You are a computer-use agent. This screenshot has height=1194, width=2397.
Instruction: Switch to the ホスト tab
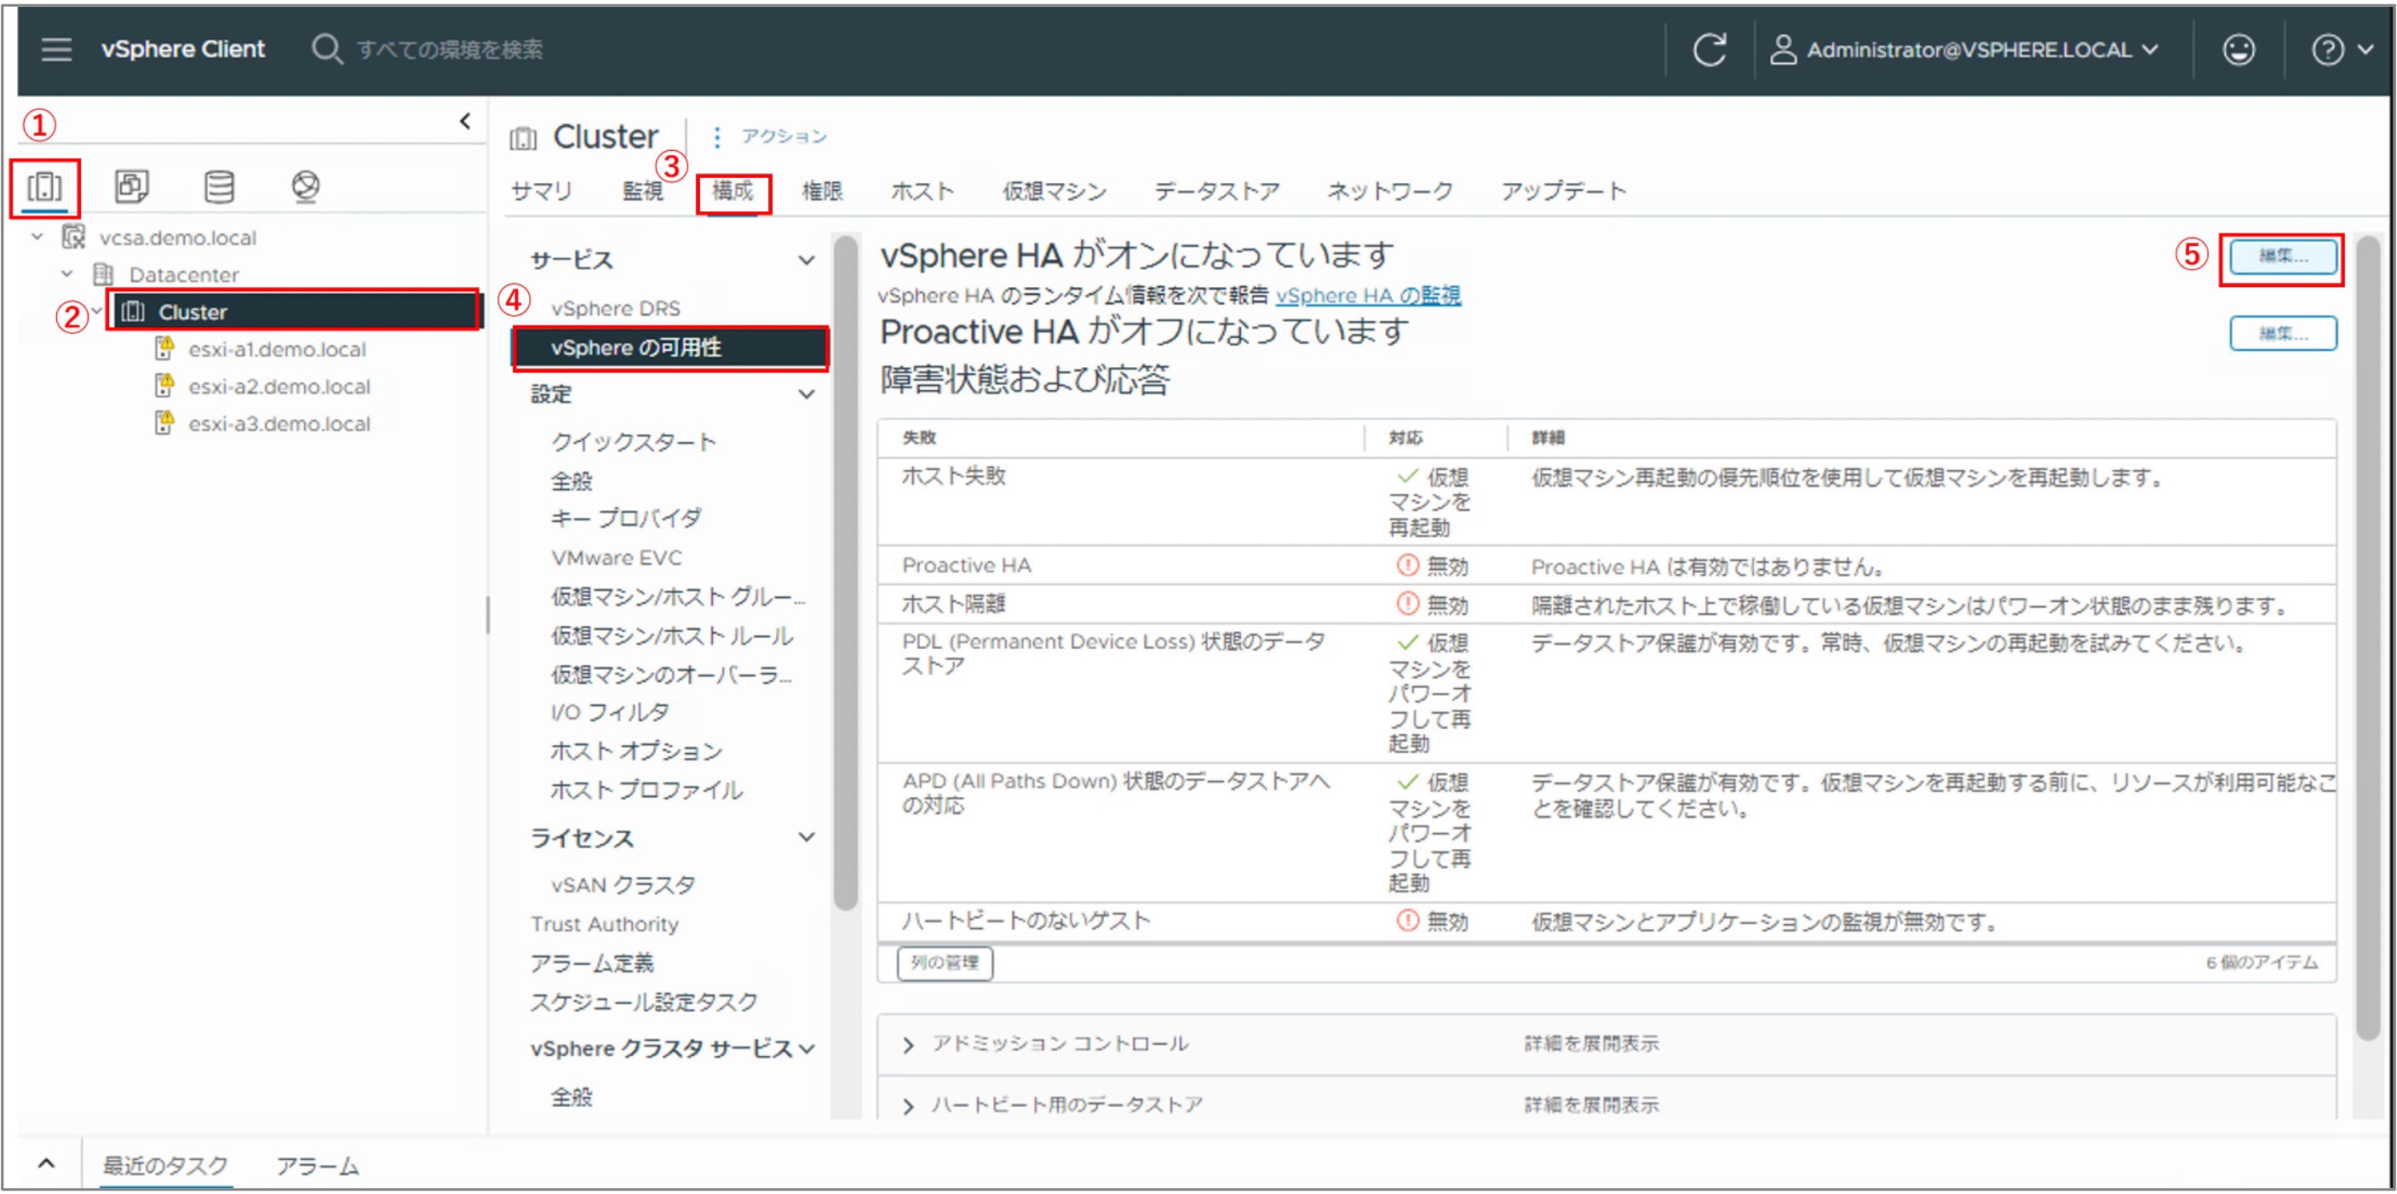(x=923, y=192)
